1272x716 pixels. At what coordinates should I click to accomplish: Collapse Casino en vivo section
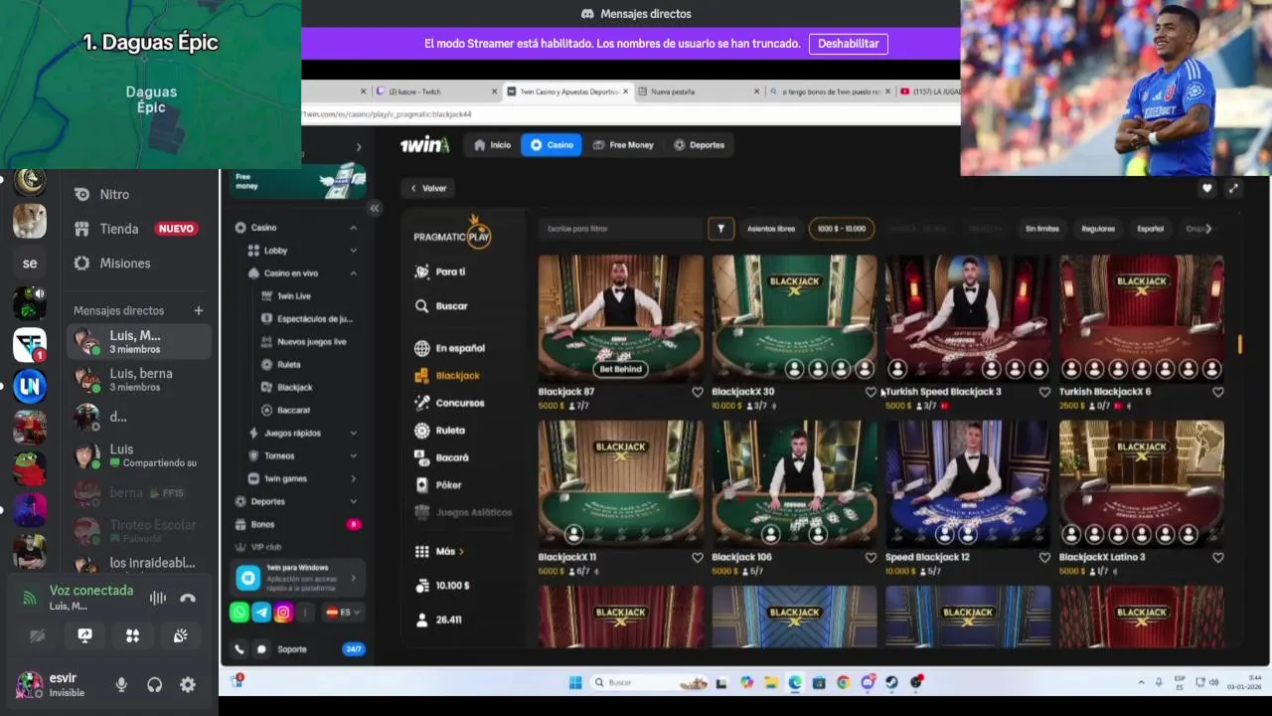(353, 273)
